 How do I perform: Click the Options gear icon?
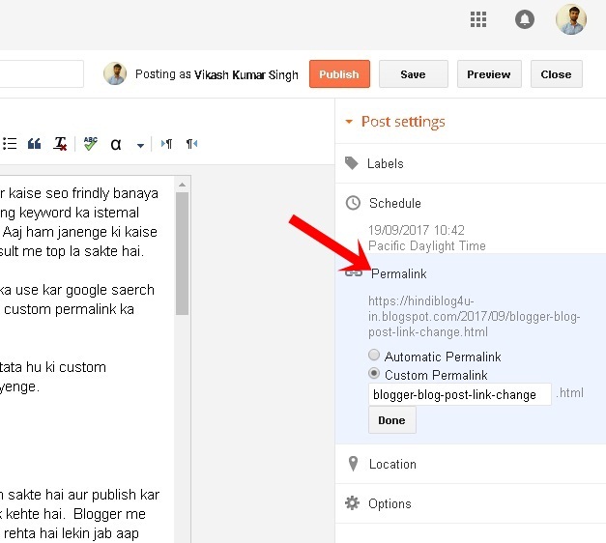click(x=352, y=503)
